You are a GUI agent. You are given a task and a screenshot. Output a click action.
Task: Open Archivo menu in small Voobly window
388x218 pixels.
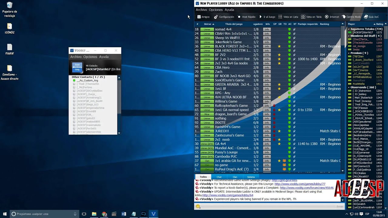76,57
